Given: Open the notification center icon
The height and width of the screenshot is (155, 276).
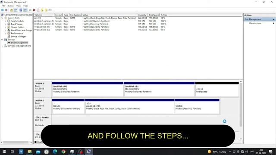Looking at the screenshot, I should [270, 152].
